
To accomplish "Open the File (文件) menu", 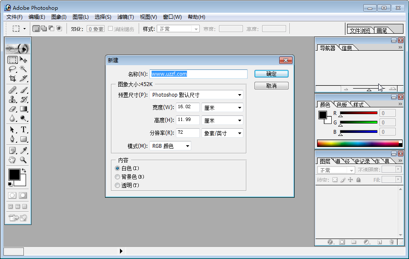I will pos(15,17).
